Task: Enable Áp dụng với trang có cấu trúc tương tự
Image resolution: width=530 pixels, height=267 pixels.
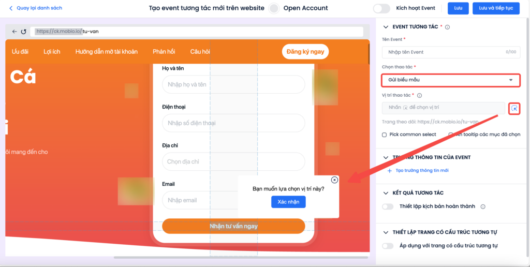Action: coord(388,246)
